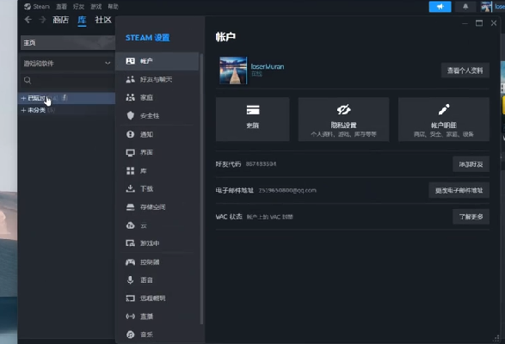The image size is (505, 344).
Task: Click the 查看个人资料 button
Action: 465,71
